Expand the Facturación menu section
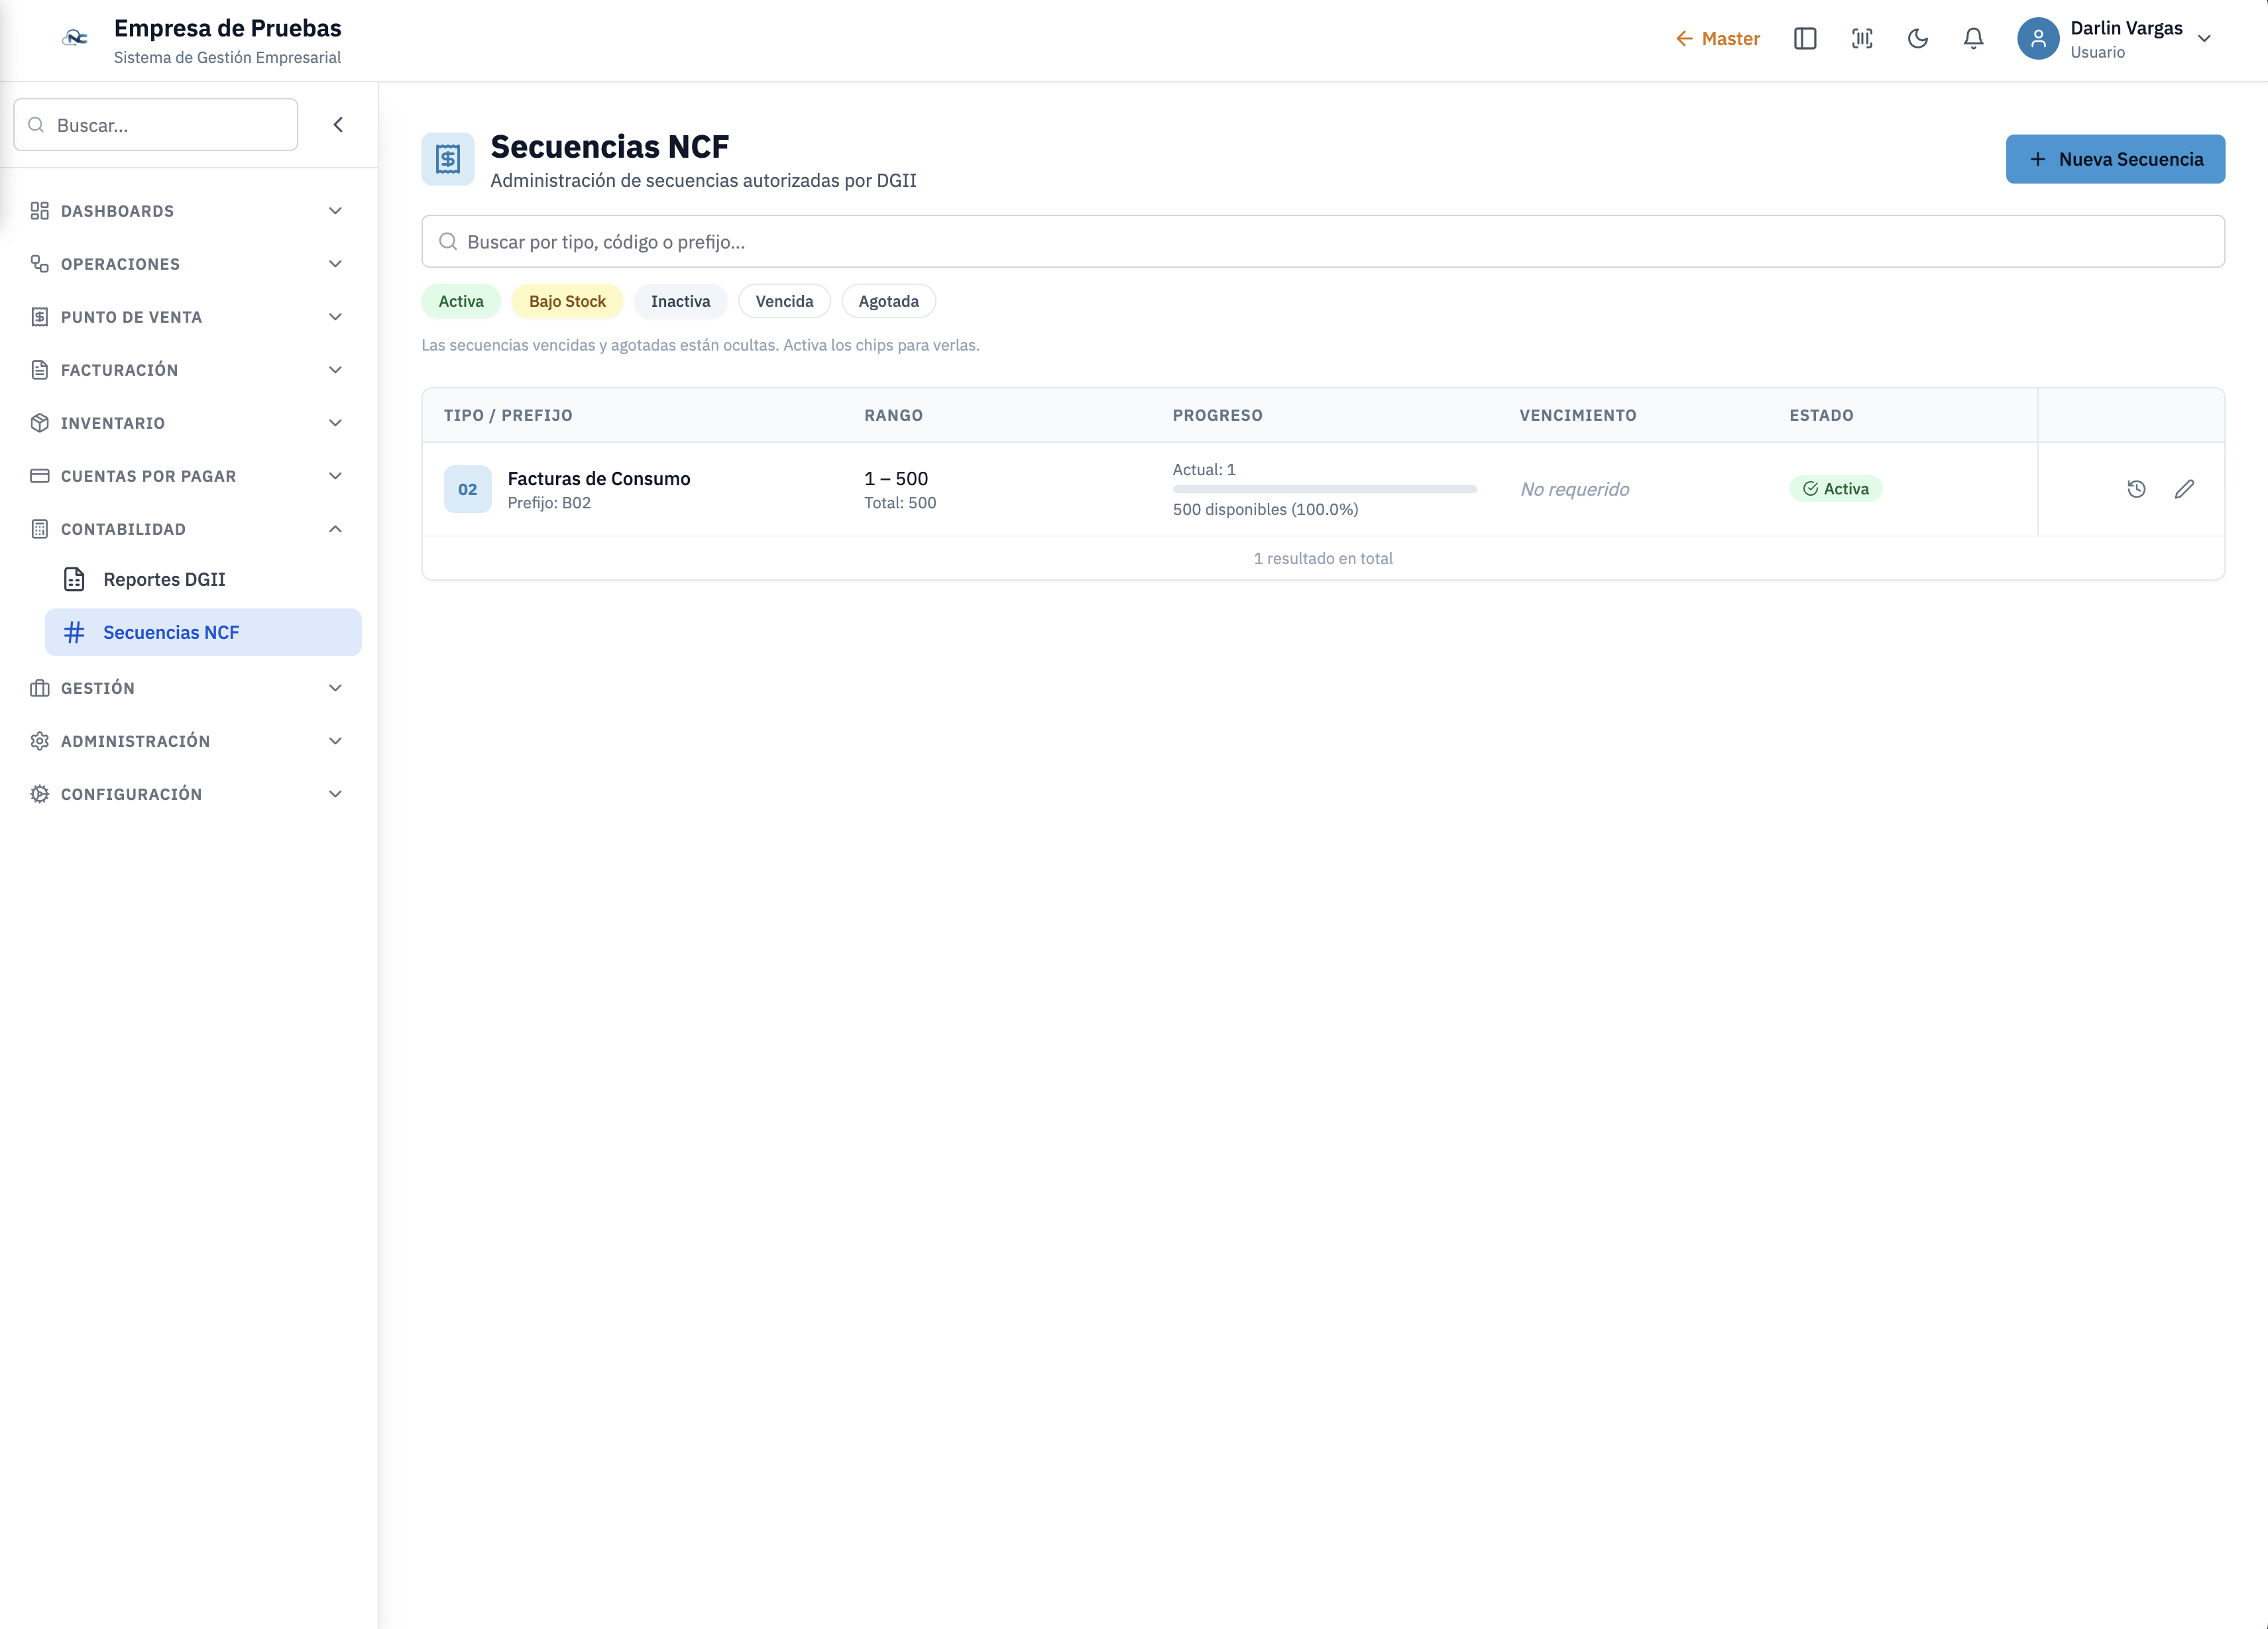2268x1629 pixels. (x=187, y=370)
